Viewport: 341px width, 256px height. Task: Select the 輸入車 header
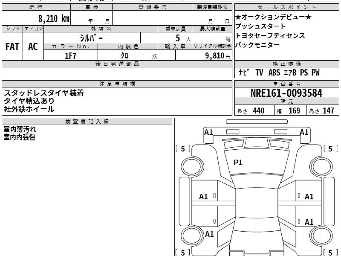coord(175,47)
